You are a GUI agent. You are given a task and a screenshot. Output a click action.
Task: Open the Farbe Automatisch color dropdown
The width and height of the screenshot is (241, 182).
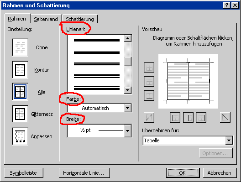click(128, 108)
